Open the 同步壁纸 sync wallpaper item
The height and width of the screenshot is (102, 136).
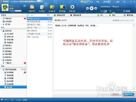[x=7, y=51]
